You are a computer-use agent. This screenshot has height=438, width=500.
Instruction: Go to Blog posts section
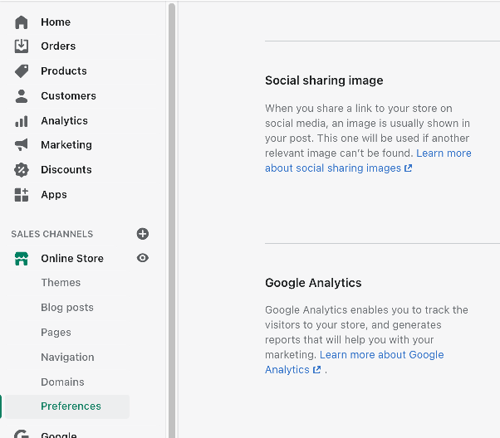[x=67, y=308]
